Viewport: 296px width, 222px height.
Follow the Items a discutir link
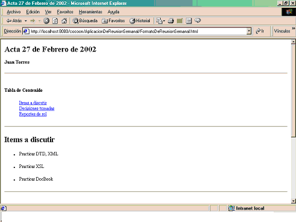(33, 103)
